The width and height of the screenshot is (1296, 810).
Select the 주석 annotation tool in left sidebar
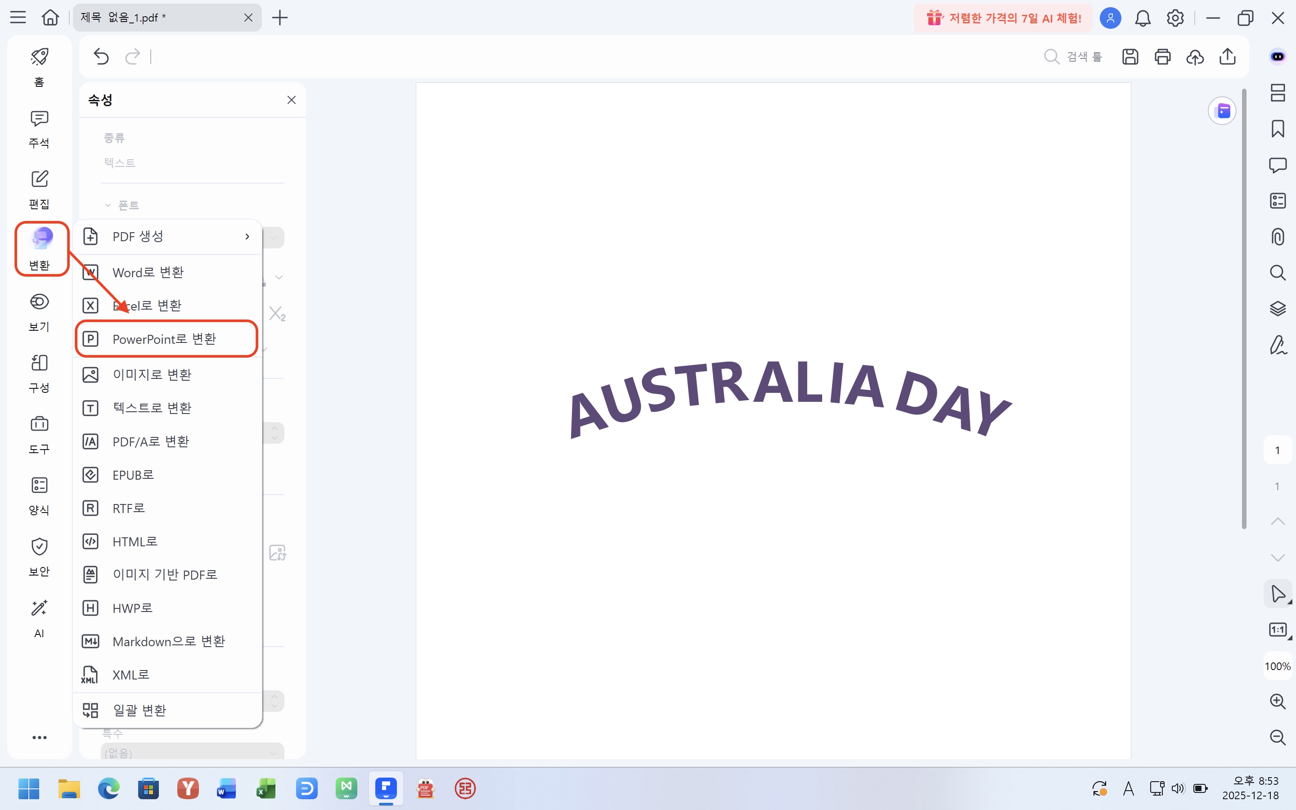pos(39,128)
